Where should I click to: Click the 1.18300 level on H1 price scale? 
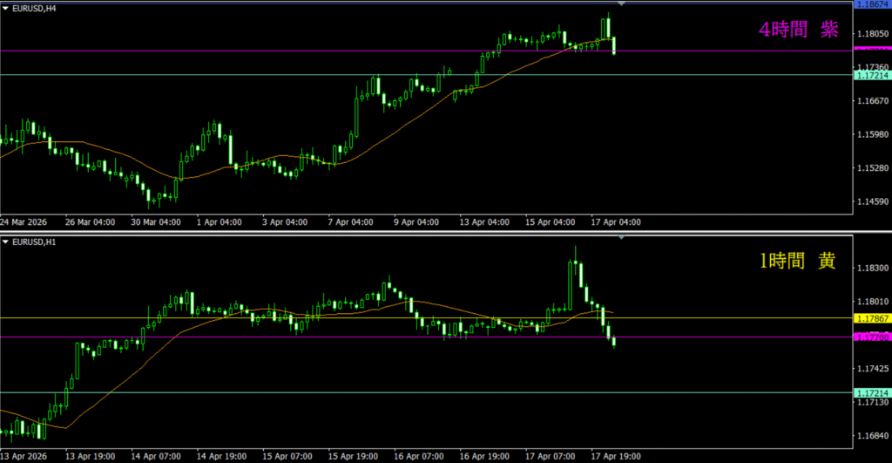[873, 269]
